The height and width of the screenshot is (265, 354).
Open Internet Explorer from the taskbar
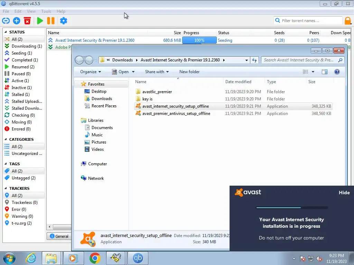(x=31, y=258)
